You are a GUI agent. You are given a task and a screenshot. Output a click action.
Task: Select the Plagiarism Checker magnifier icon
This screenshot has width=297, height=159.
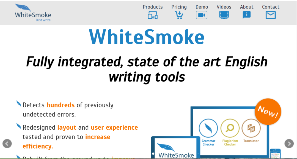coord(230,128)
